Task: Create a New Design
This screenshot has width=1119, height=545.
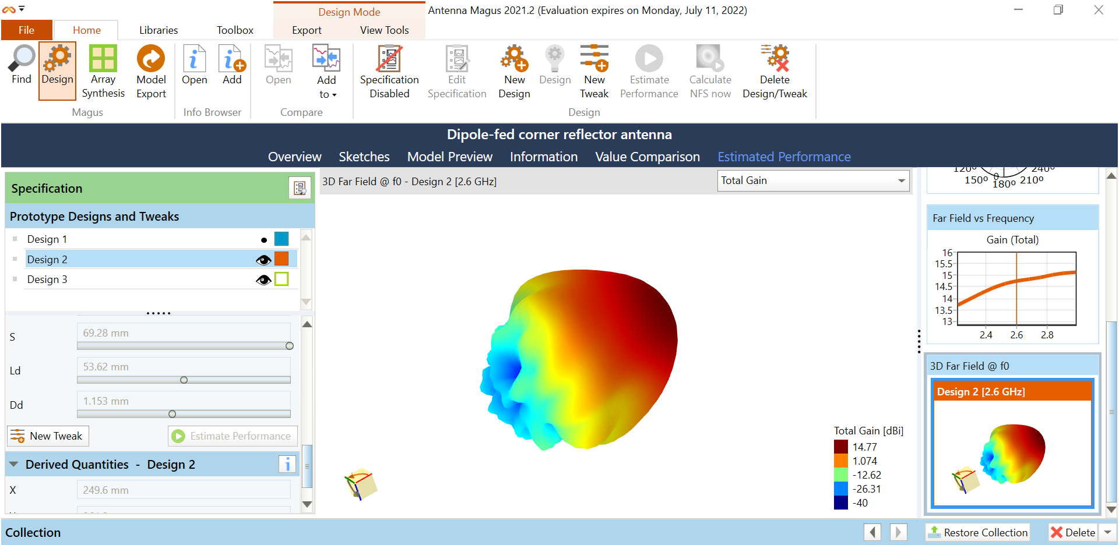Action: pos(514,72)
